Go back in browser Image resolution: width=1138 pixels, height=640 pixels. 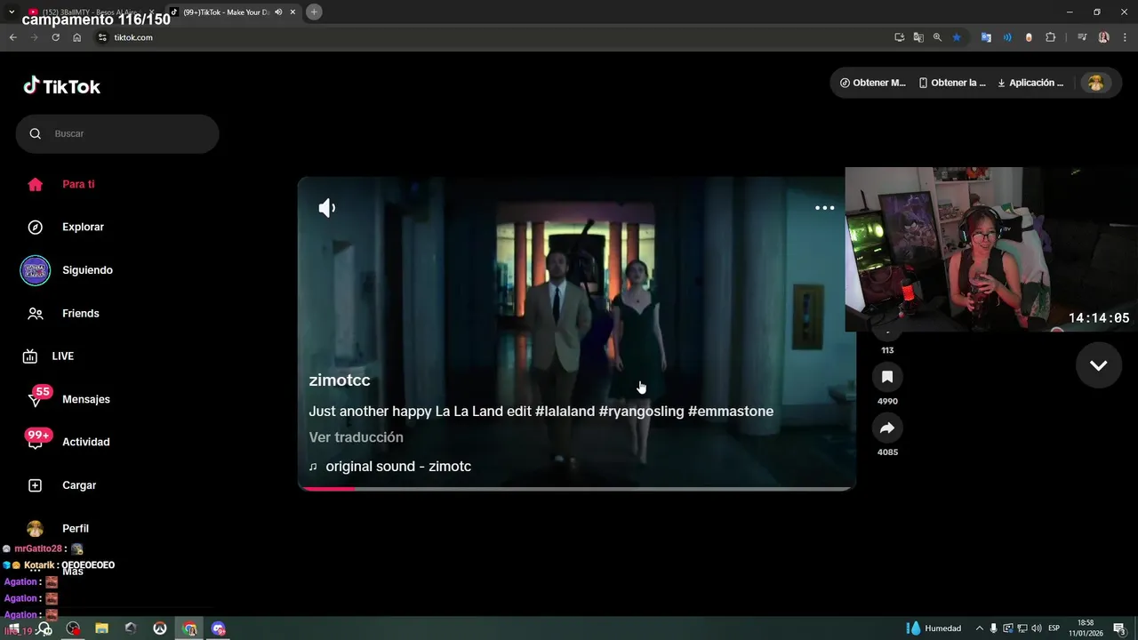pyautogui.click(x=12, y=37)
